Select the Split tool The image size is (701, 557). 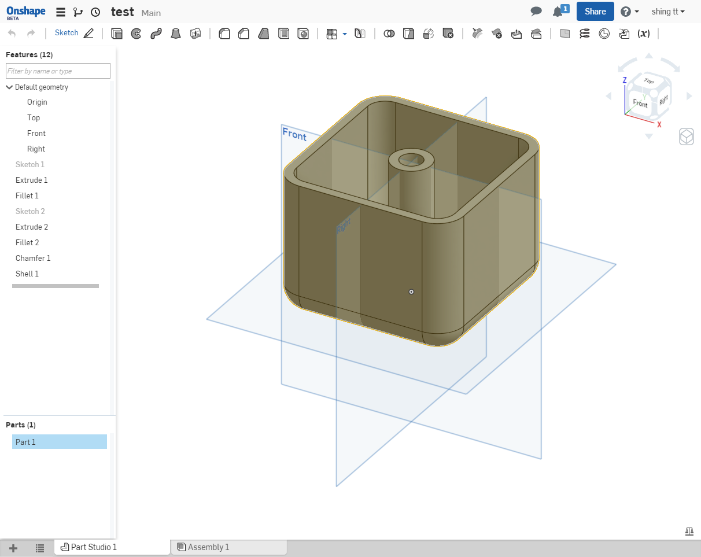pyautogui.click(x=409, y=34)
